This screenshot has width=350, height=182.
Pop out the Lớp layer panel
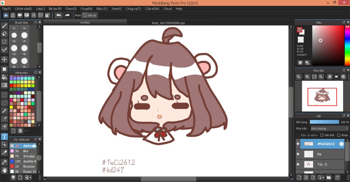pyautogui.click(x=344, y=116)
